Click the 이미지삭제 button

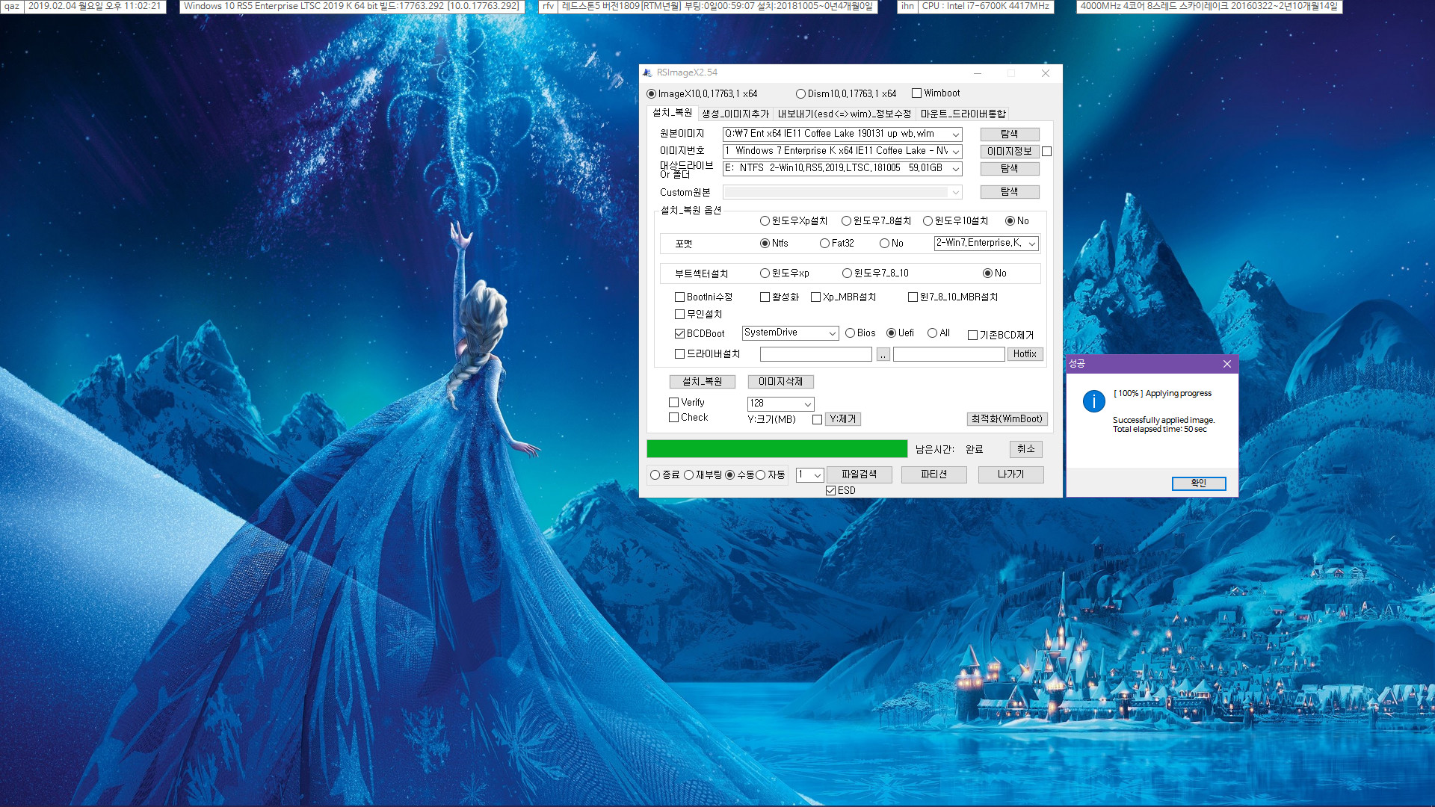(781, 382)
